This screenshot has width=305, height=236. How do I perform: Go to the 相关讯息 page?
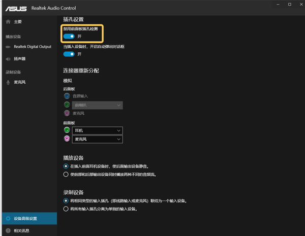click(22, 230)
